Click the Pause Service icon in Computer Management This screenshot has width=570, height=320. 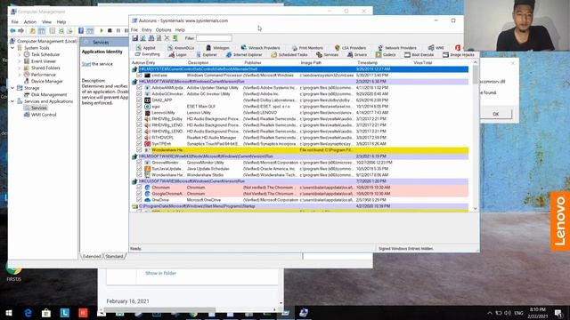pyautogui.click(x=118, y=31)
